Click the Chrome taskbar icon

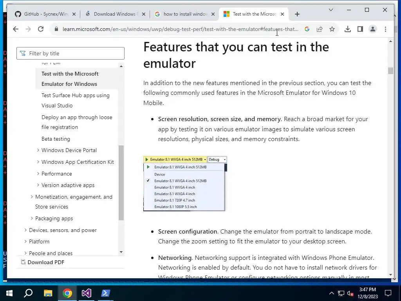click(67, 293)
